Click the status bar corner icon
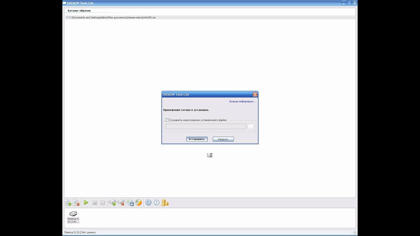The width and height of the screenshot is (420, 236). (355, 232)
